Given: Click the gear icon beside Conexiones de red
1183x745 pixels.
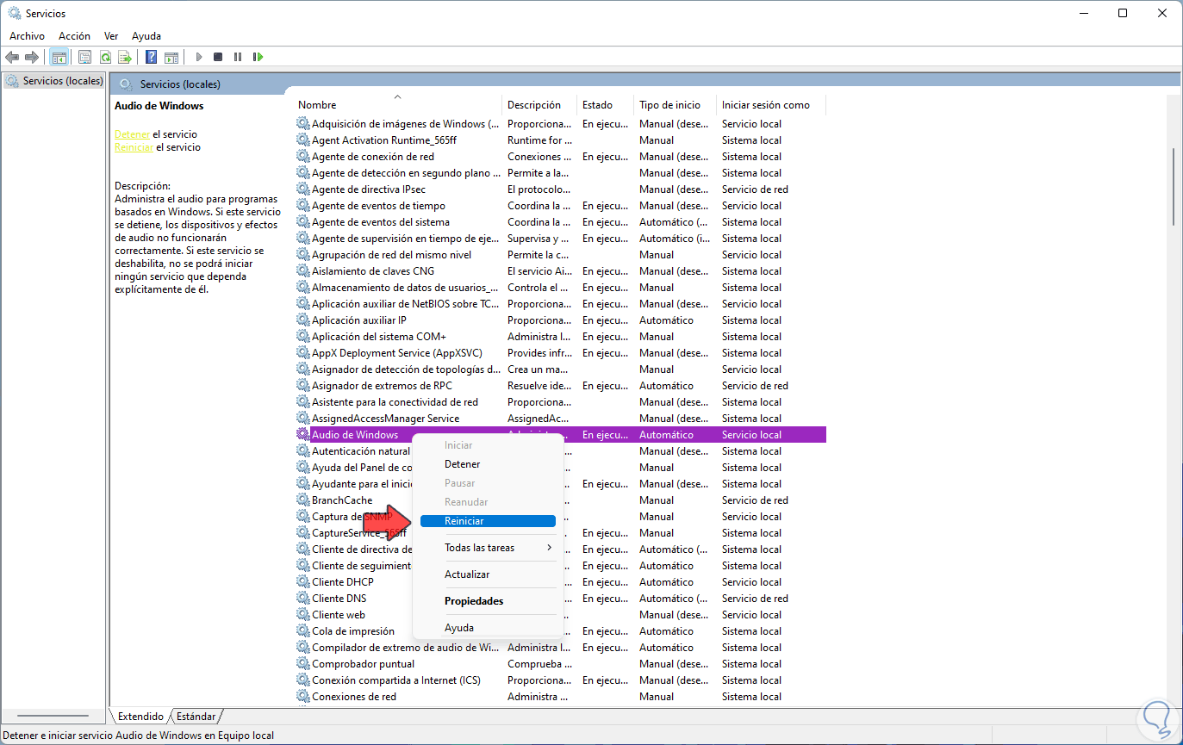Looking at the screenshot, I should 302,697.
